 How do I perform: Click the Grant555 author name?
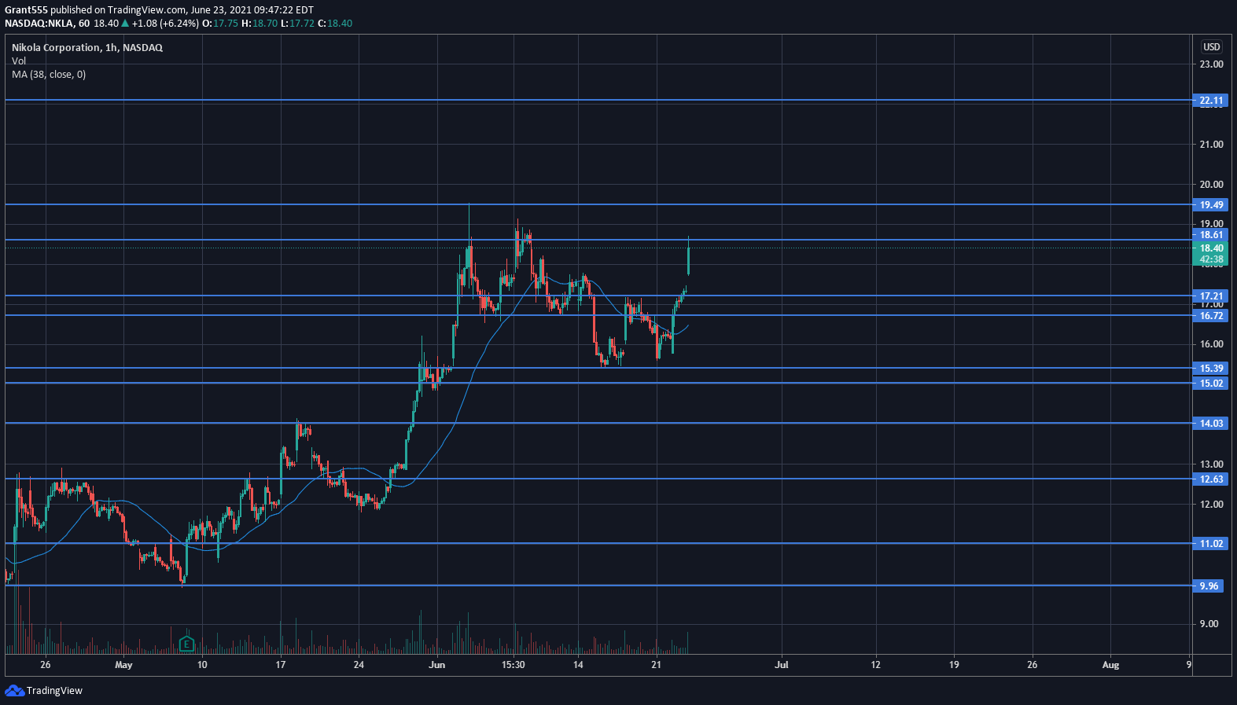[x=26, y=10]
